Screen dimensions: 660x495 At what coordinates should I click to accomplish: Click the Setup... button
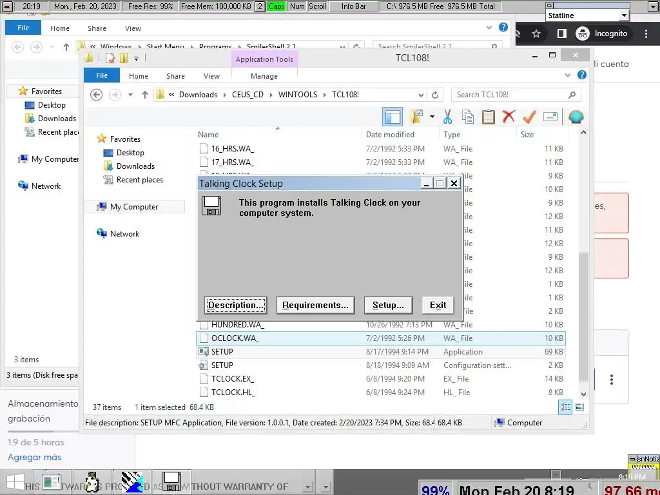coord(388,305)
